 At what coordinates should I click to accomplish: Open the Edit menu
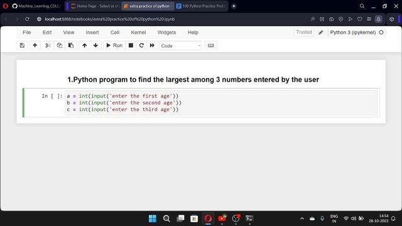pyautogui.click(x=47, y=33)
